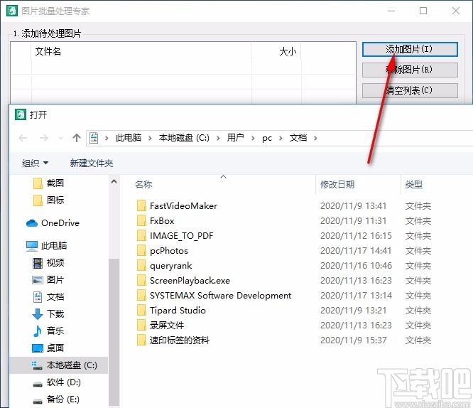Select 文档 breadcrumb segment
Image resolution: width=473 pixels, height=408 pixels.
coord(298,138)
